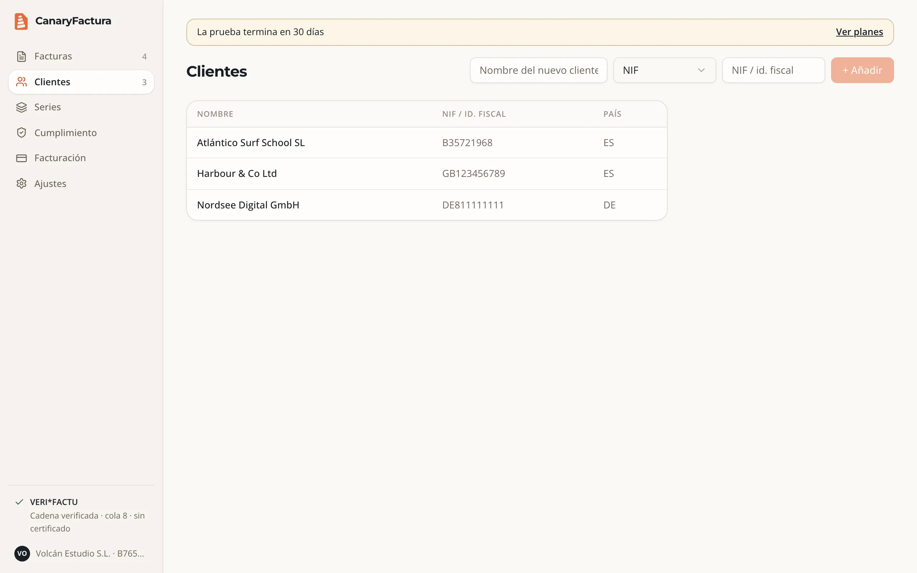Click the VERI*FACTU green checkmark icon

click(x=19, y=502)
